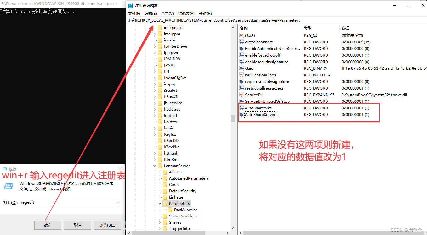Click the AutoShareServer DWORD icon
This screenshot has height=235, width=427.
click(242, 115)
